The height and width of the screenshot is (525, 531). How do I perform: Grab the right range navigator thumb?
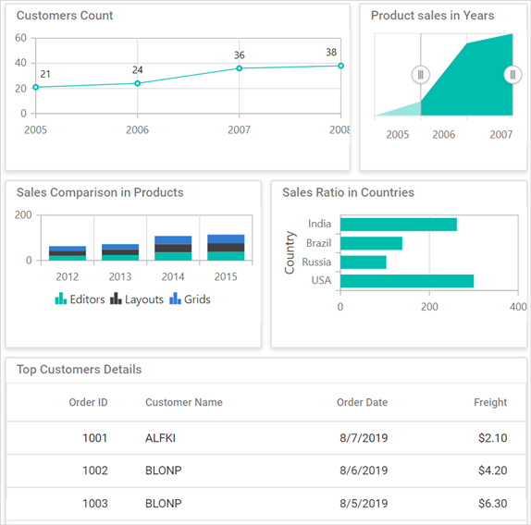pyautogui.click(x=512, y=75)
